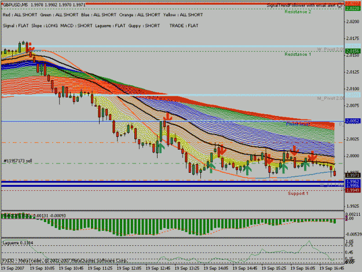The height and width of the screenshot is (272, 362).
Task: Click the 'TRADE : FLAT' status text
Action: coord(184,26)
